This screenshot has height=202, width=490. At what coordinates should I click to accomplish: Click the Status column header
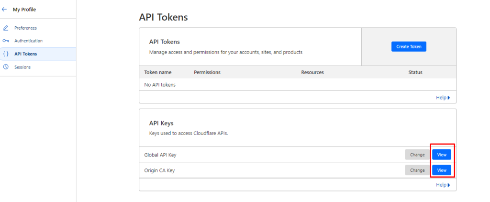click(x=415, y=72)
